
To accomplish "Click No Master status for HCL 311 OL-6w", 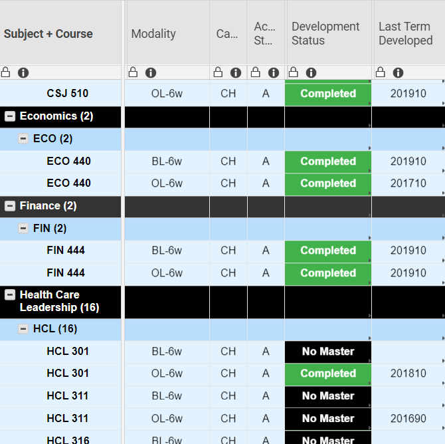I will click(x=328, y=419).
